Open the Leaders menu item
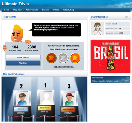Image resolution: width=132 pixels, height=123 pixels. 46,10
